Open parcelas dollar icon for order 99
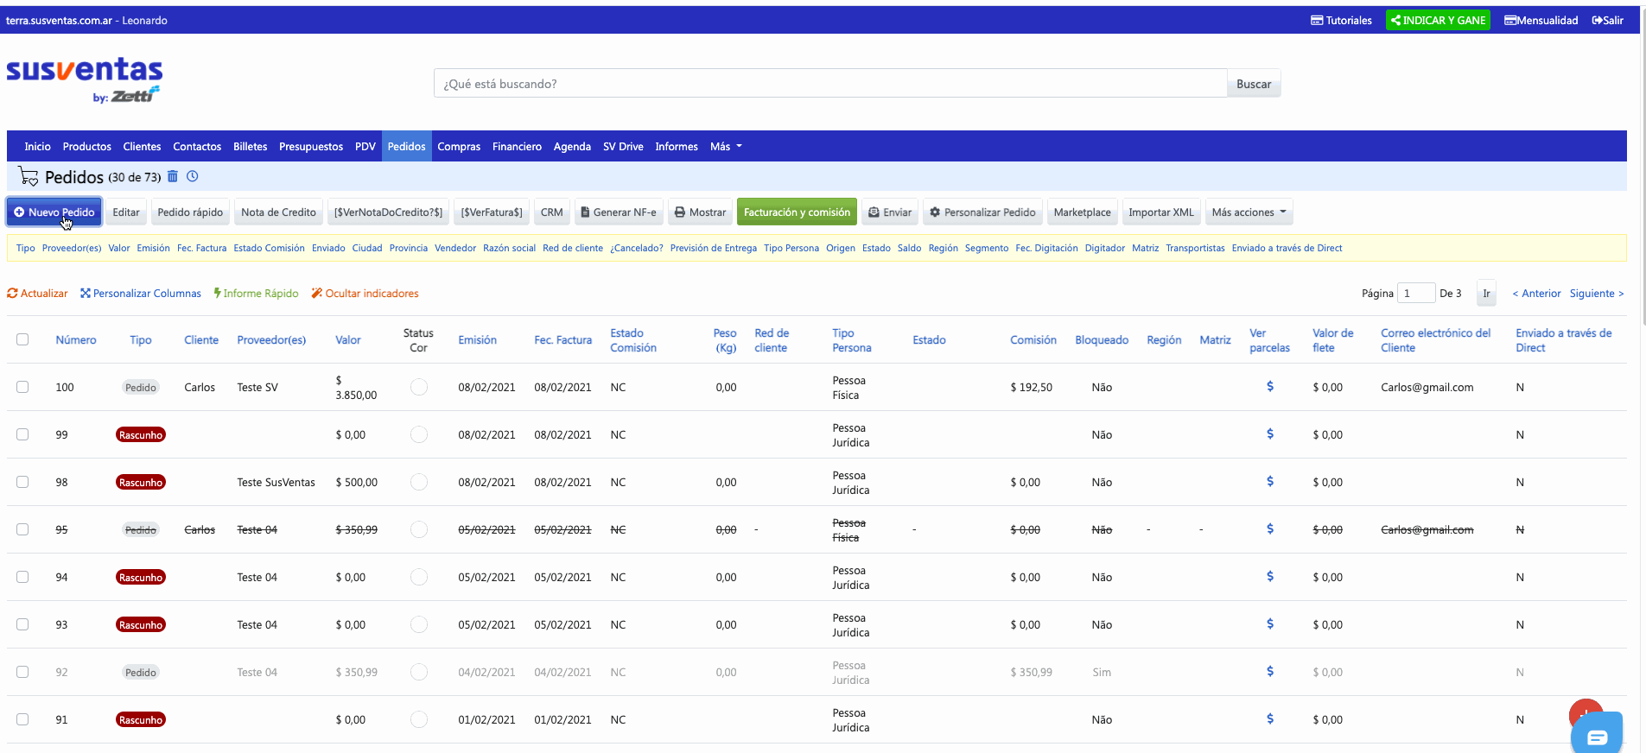The height and width of the screenshot is (753, 1646). [x=1269, y=434]
